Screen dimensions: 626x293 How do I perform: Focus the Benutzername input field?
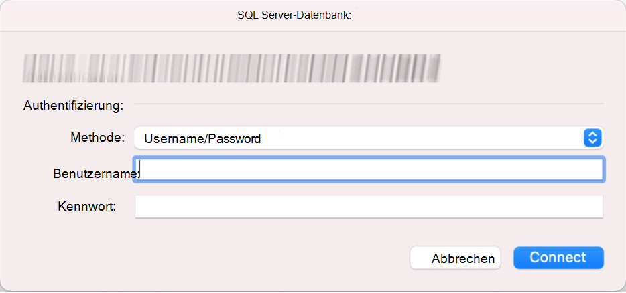click(x=369, y=169)
